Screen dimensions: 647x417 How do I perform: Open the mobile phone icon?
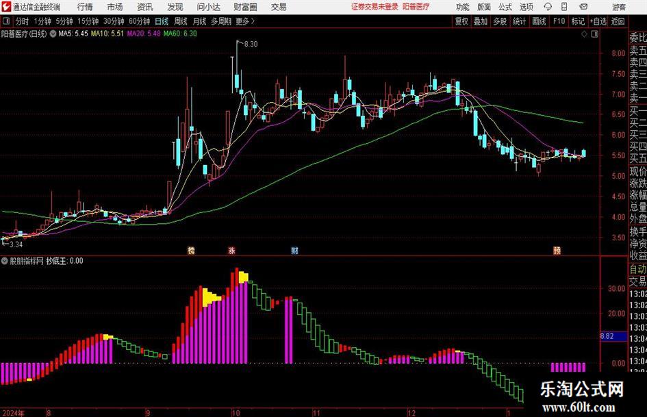pos(564,7)
